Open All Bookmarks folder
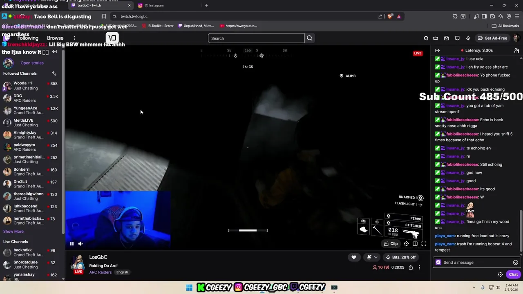 click(x=505, y=26)
